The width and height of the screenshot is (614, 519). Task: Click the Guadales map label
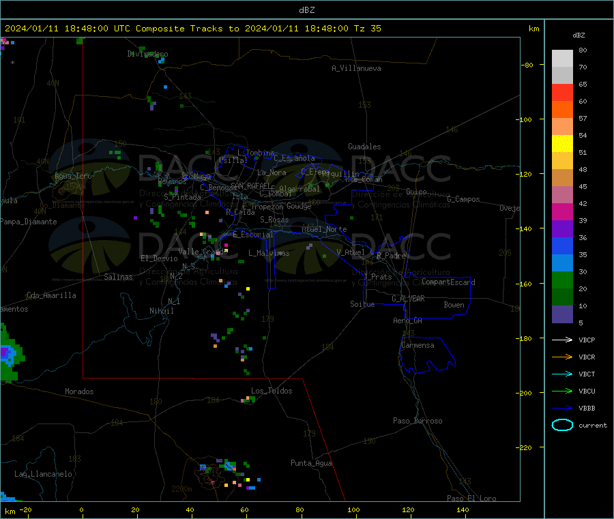click(364, 147)
